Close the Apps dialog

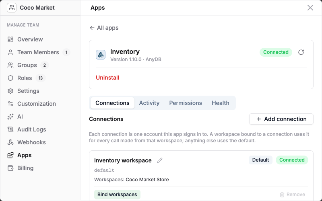tap(310, 8)
